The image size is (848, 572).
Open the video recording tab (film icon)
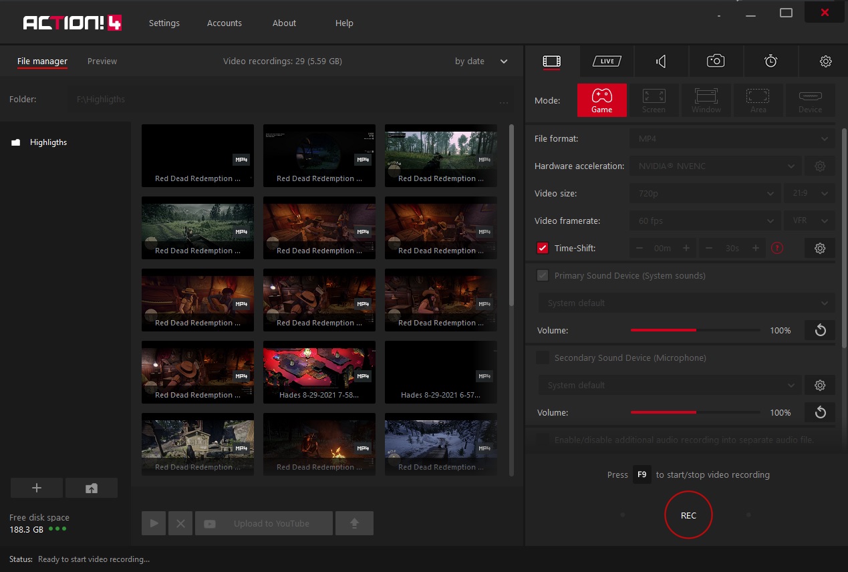point(551,61)
